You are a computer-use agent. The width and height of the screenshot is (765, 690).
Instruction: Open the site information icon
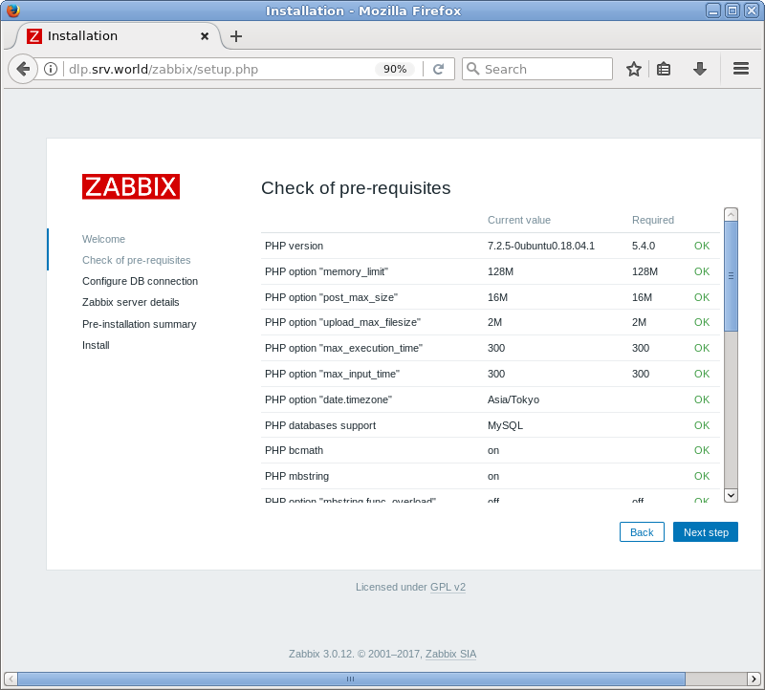coord(51,69)
